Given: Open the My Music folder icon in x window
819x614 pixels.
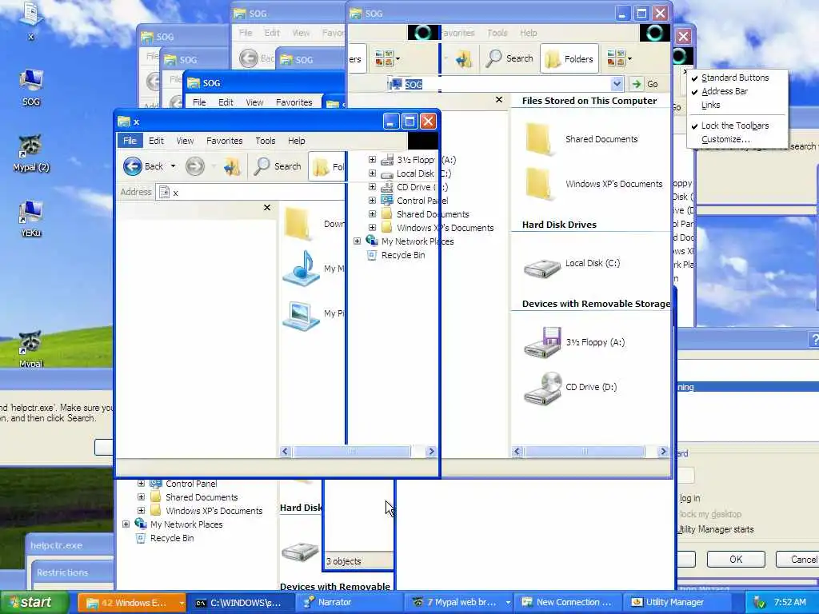Looking at the screenshot, I should point(301,267).
